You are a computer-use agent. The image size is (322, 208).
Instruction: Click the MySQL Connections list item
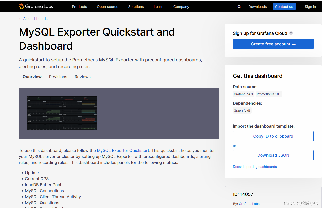point(44,191)
